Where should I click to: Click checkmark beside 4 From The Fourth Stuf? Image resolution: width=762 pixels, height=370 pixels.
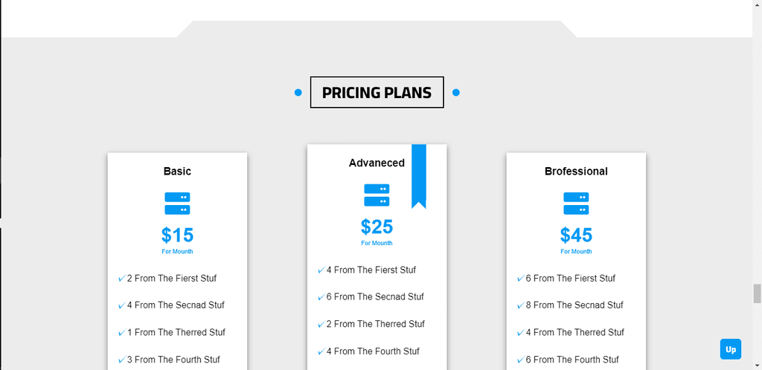coord(321,351)
